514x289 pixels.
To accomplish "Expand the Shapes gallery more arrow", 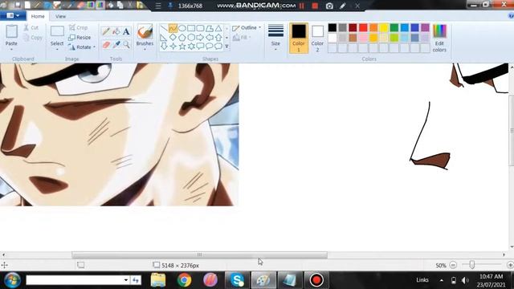I will (226, 47).
